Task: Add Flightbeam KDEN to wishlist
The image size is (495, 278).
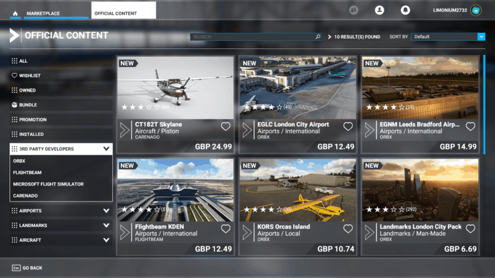Action: 225,229
